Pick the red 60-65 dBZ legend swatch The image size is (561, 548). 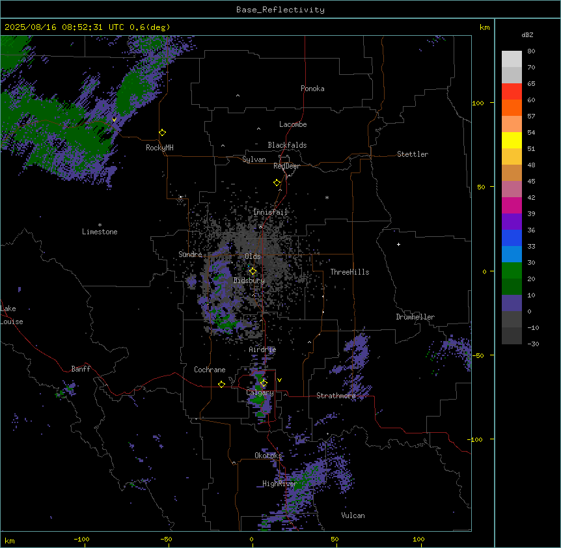pyautogui.click(x=512, y=92)
